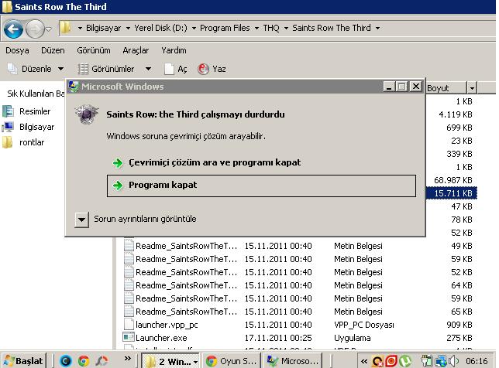Open the Yardım menu
This screenshot has height=368, width=499.
coord(174,50)
